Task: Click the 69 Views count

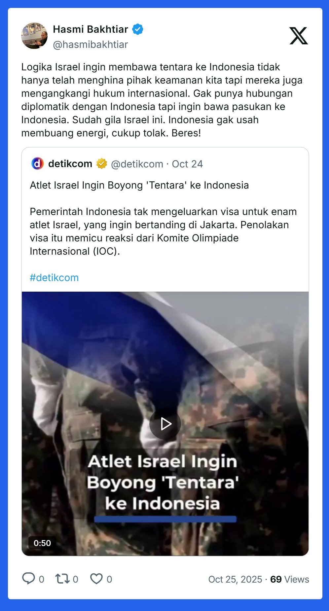Action: click(x=290, y=579)
